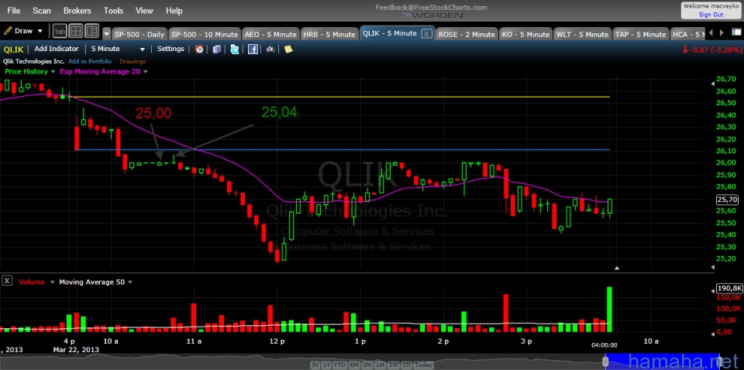The image size is (744, 370).
Task: Close the Volume pane with X
Action: point(7,281)
